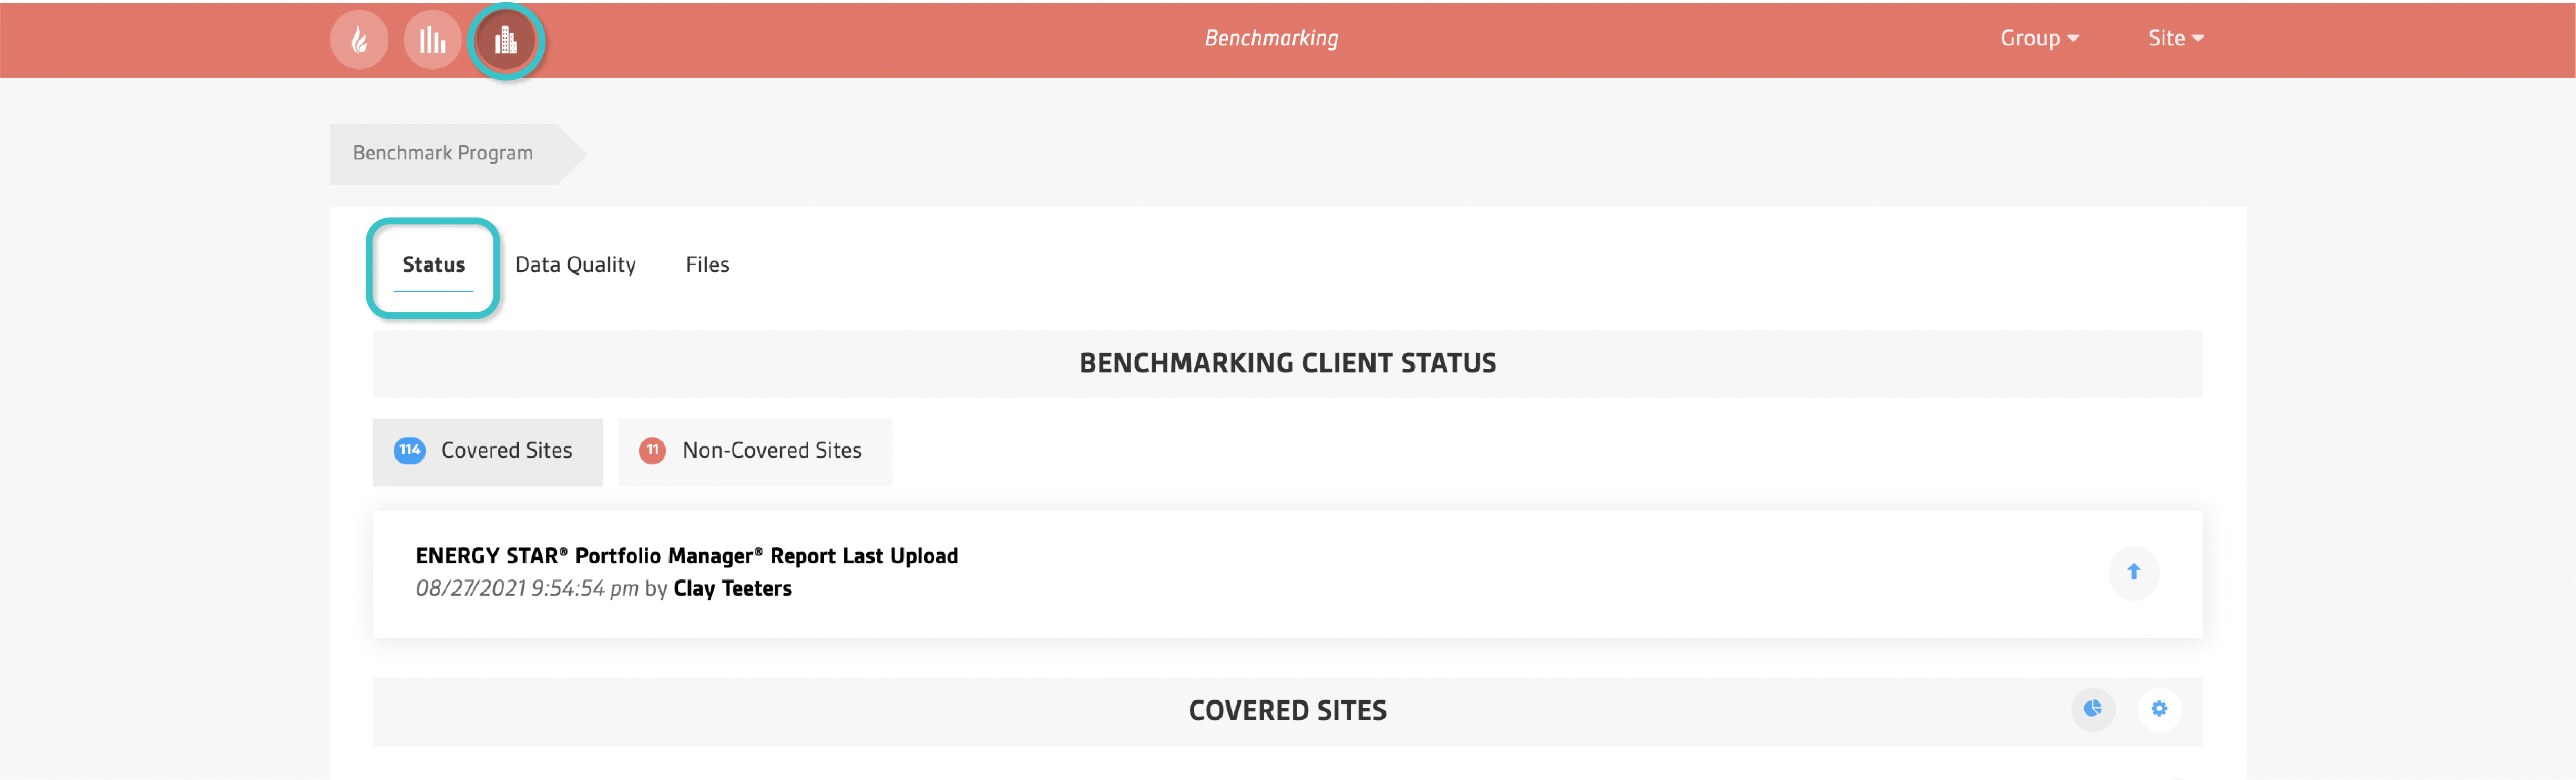Click the 11 non-covered sites badge
This screenshot has width=2576, height=780.
click(x=652, y=450)
